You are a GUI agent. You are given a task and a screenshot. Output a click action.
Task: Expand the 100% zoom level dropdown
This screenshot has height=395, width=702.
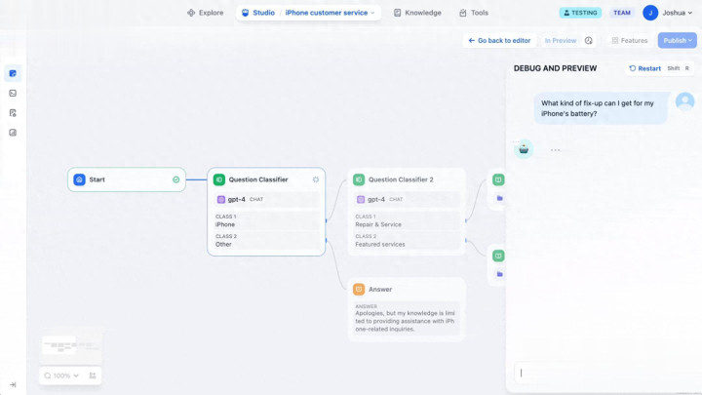coord(65,375)
